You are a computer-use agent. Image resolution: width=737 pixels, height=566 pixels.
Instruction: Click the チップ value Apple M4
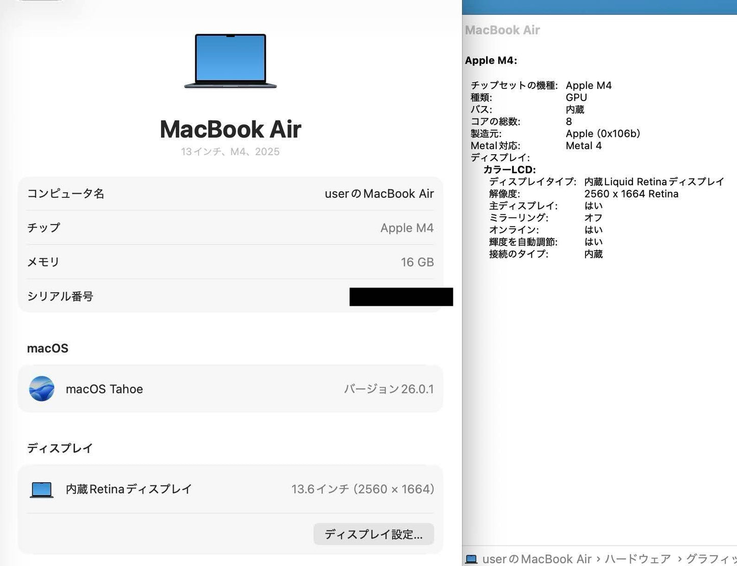[407, 228]
